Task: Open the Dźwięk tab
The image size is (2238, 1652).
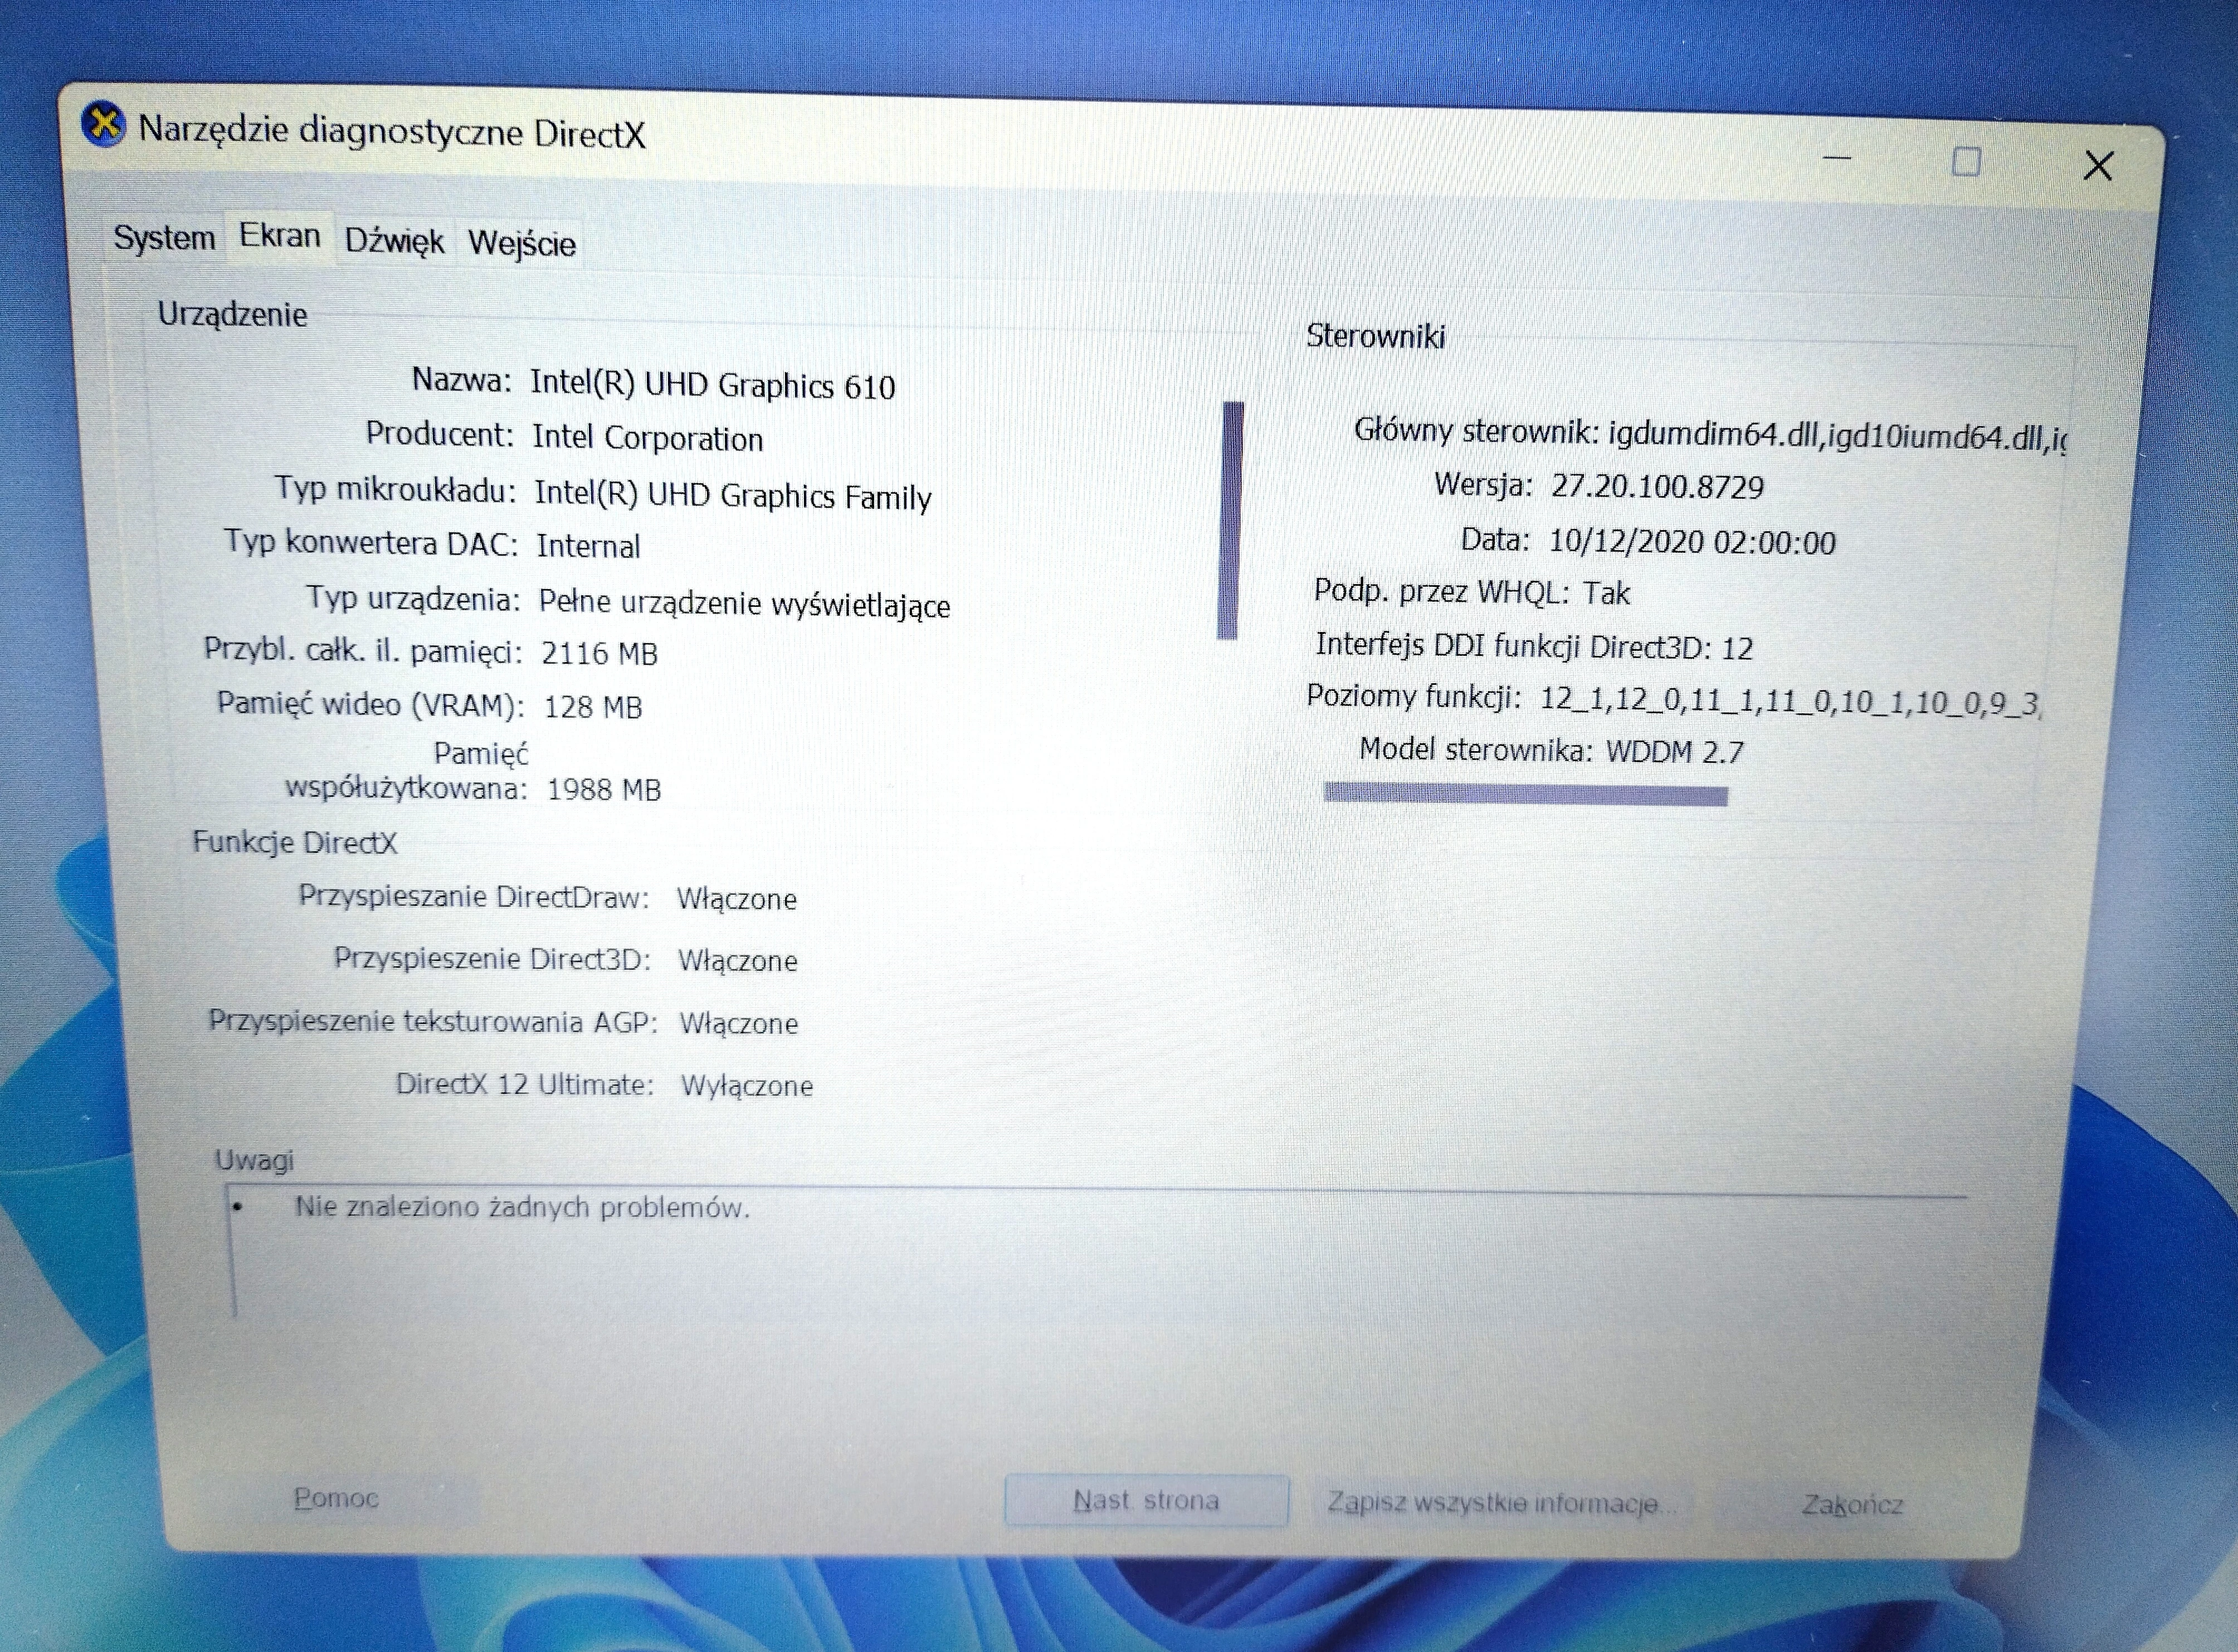Action: (x=394, y=241)
